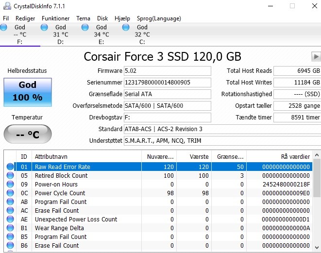321x253 pixels.
Task: Click the Understøttet features field
Action: pyautogui.click(x=222, y=141)
